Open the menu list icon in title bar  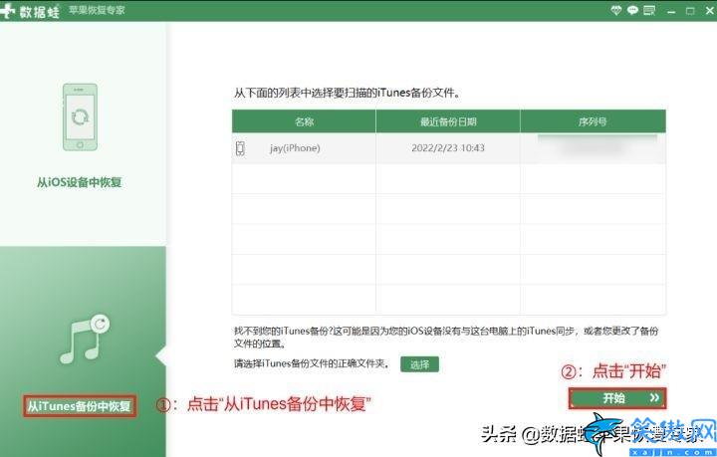[x=649, y=10]
